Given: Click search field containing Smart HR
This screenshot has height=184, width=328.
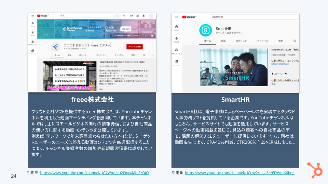Looking at the screenshot, I should click(x=254, y=17).
